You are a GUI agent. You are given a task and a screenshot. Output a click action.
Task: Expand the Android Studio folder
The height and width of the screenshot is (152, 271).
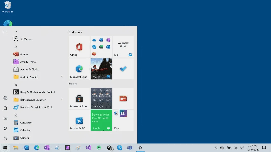click(x=62, y=77)
